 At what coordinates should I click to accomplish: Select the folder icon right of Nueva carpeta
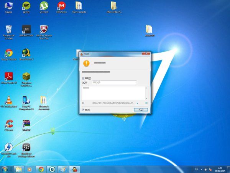(114, 7)
